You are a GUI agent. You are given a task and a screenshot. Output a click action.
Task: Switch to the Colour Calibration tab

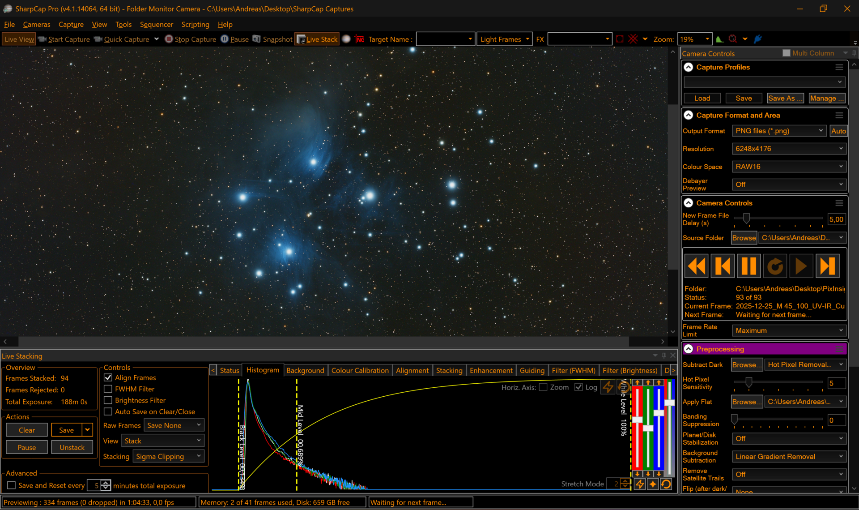(360, 370)
